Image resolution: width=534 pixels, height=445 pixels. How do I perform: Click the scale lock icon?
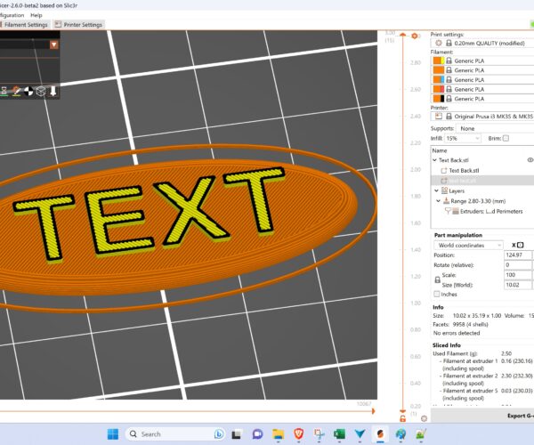click(x=436, y=281)
